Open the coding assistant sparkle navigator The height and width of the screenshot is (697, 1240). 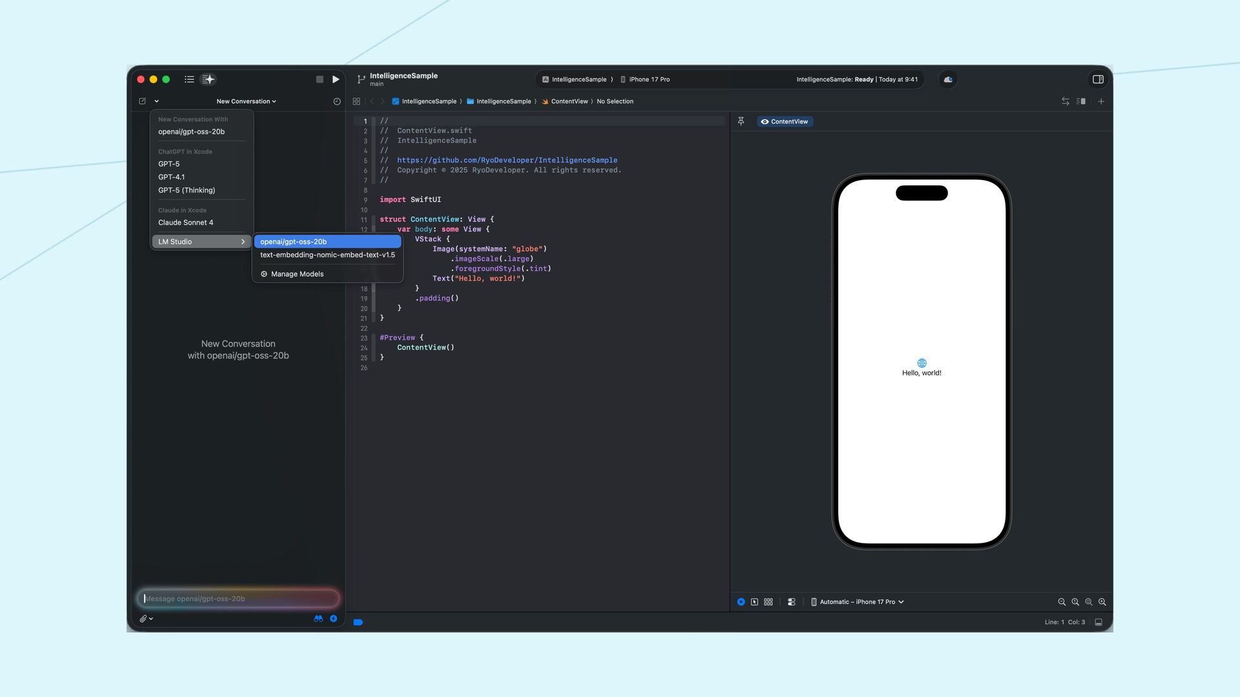(x=208, y=79)
